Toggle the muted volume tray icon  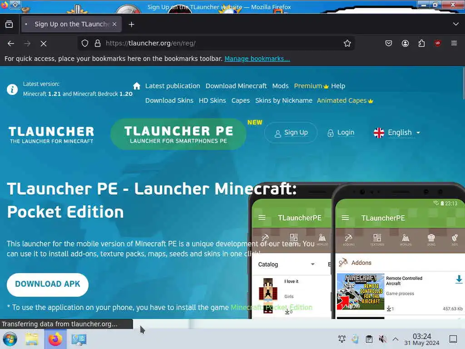tap(382, 339)
